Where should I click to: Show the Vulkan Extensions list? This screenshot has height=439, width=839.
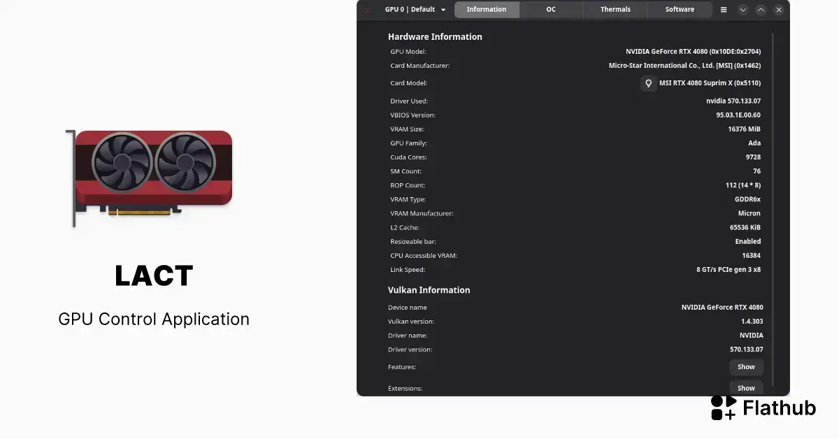pyautogui.click(x=746, y=388)
